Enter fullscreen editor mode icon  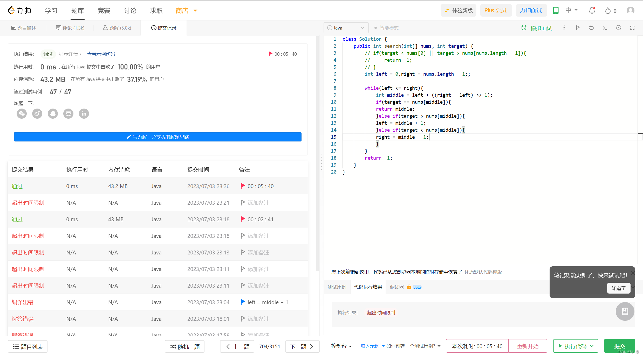click(x=632, y=28)
